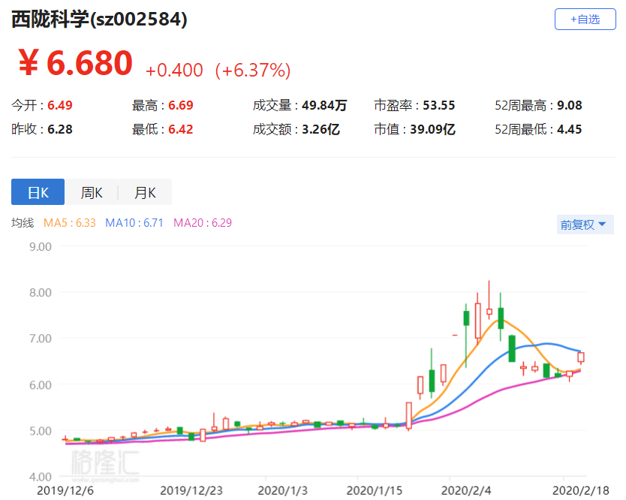This screenshot has height=500, width=626.
Task: Click the 7.00 price axis label
Action: 41,339
